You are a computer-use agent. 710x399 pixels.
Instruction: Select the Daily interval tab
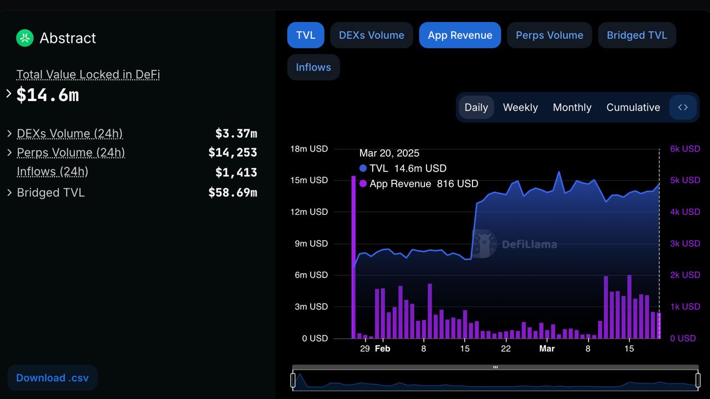(x=476, y=107)
